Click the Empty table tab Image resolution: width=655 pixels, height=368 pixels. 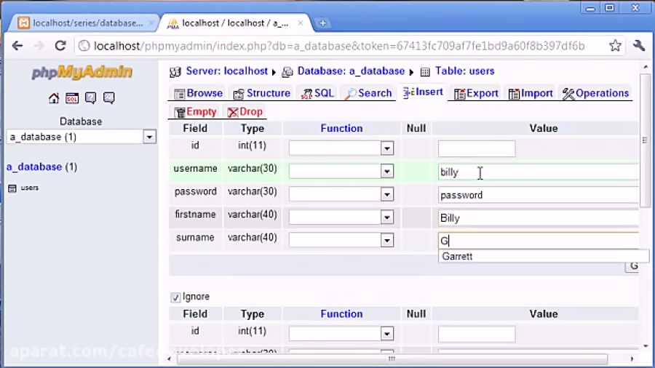point(196,112)
